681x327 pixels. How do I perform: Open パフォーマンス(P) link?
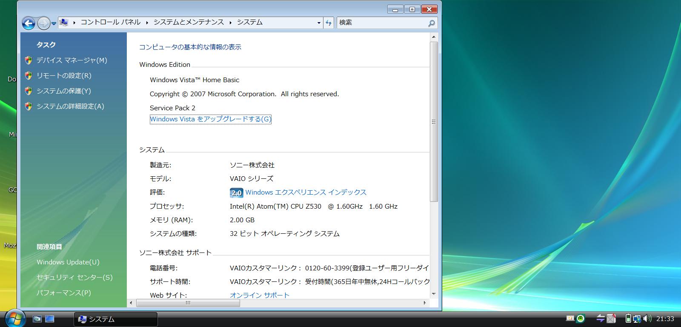[64, 293]
